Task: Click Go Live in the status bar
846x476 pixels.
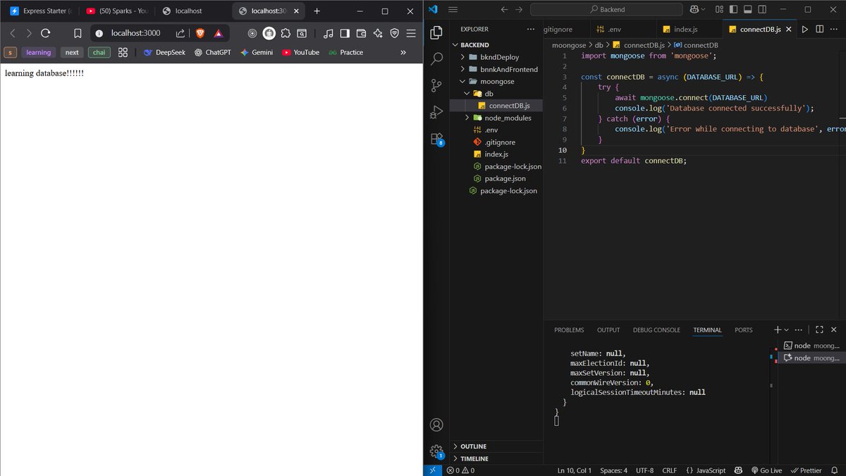Action: click(766, 470)
